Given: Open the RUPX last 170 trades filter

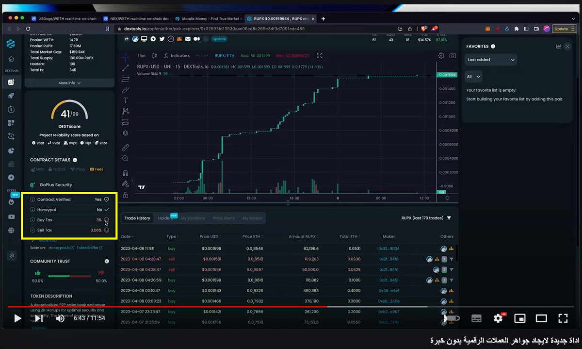Looking at the screenshot, I should (x=426, y=218).
